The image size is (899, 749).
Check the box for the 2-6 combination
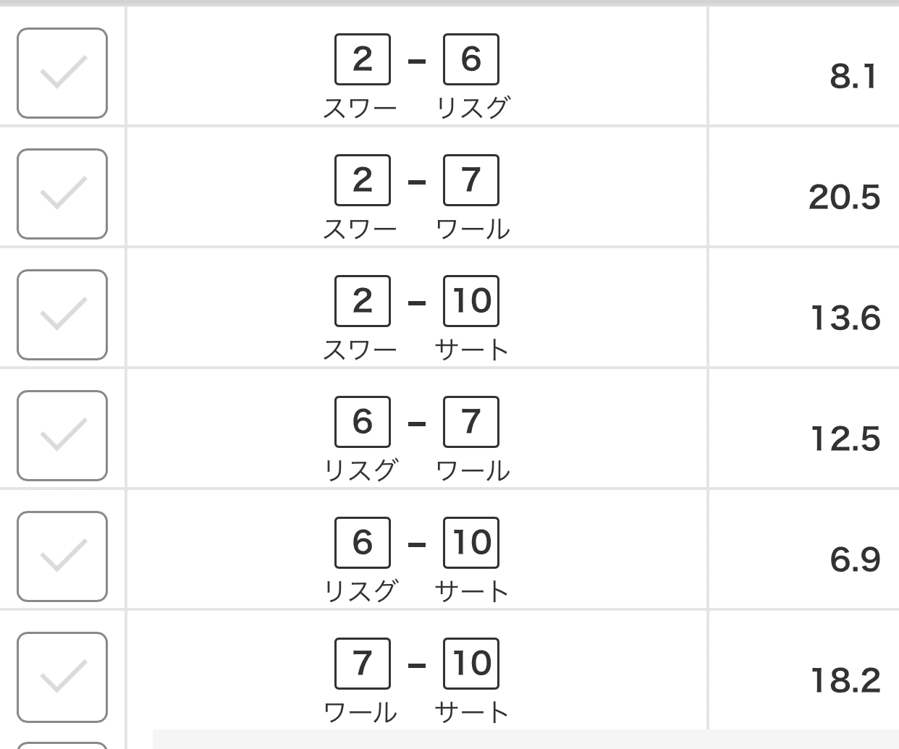(62, 72)
